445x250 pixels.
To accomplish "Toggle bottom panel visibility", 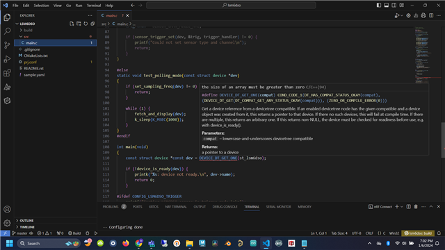I will pos(387,5).
